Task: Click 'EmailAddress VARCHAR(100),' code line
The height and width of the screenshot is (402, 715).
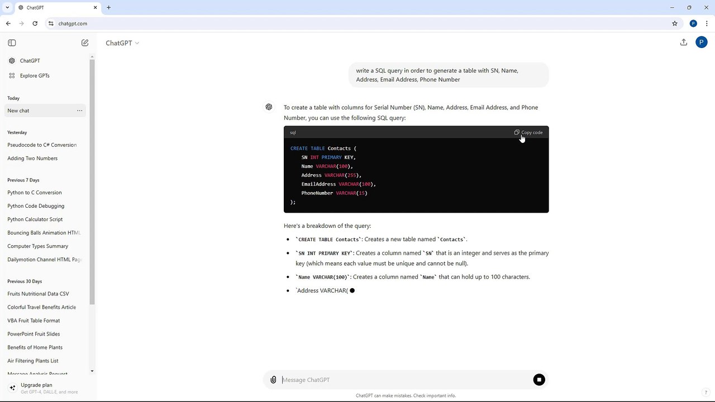Action: (x=339, y=184)
